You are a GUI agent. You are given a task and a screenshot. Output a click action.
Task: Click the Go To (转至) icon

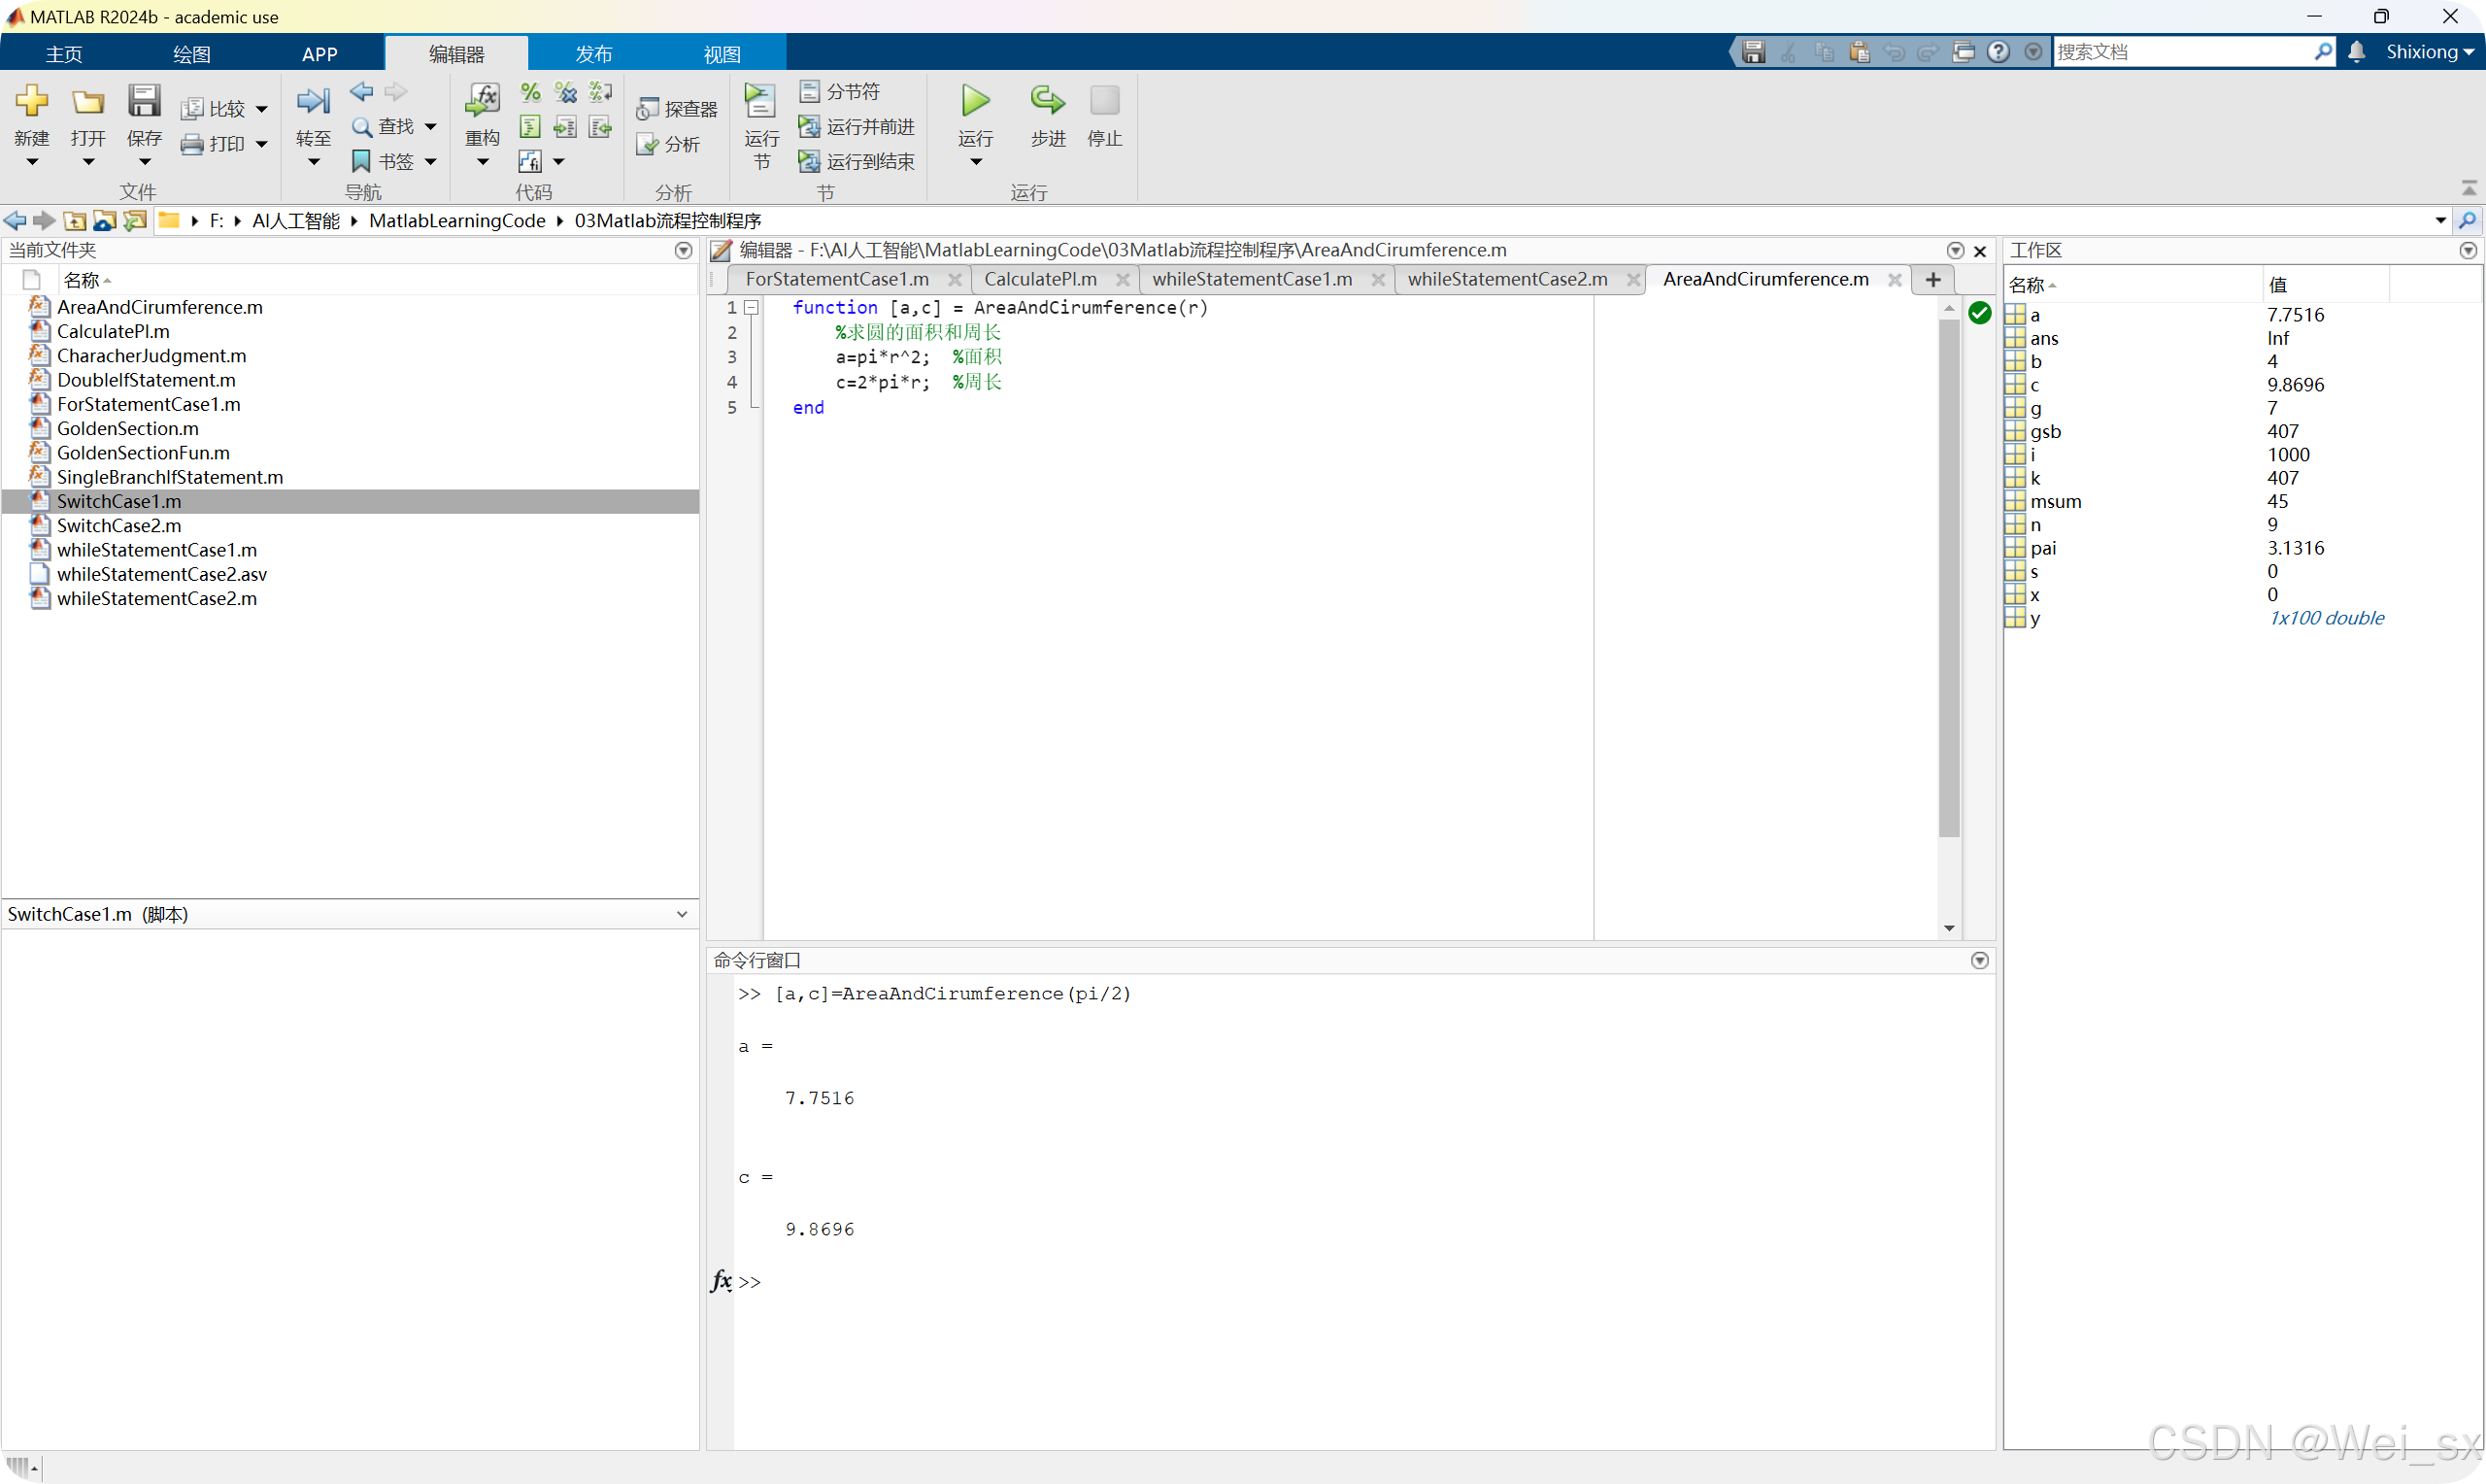tap(313, 102)
